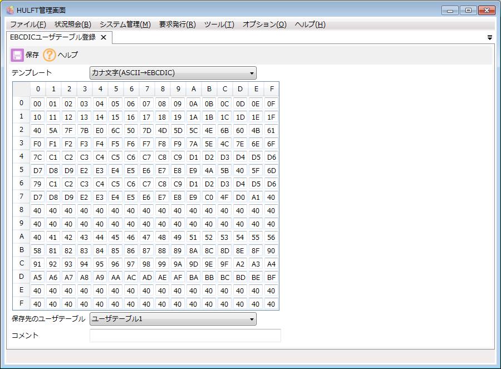
Task: Open the 保存先のユーザテーブル dropdown
Action: click(x=173, y=319)
